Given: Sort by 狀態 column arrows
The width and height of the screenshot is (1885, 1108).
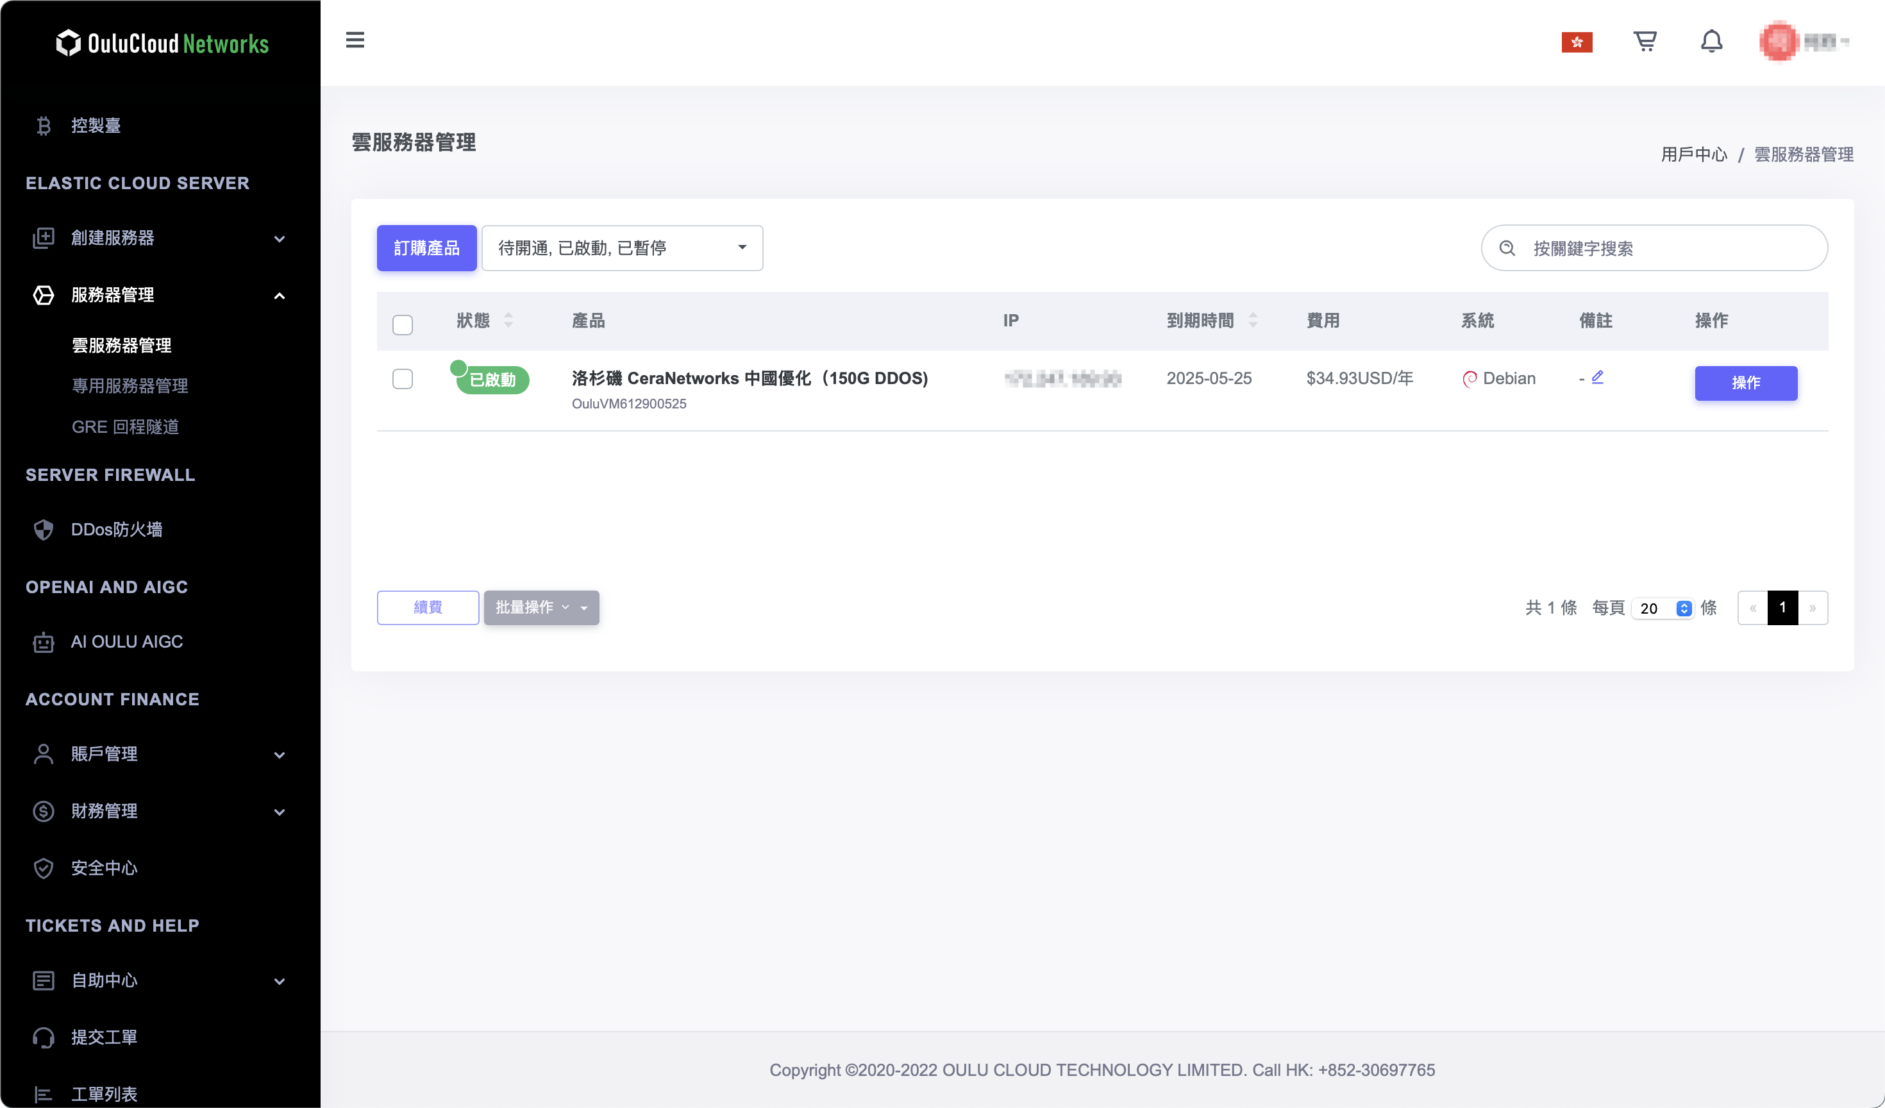Looking at the screenshot, I should click(x=508, y=320).
